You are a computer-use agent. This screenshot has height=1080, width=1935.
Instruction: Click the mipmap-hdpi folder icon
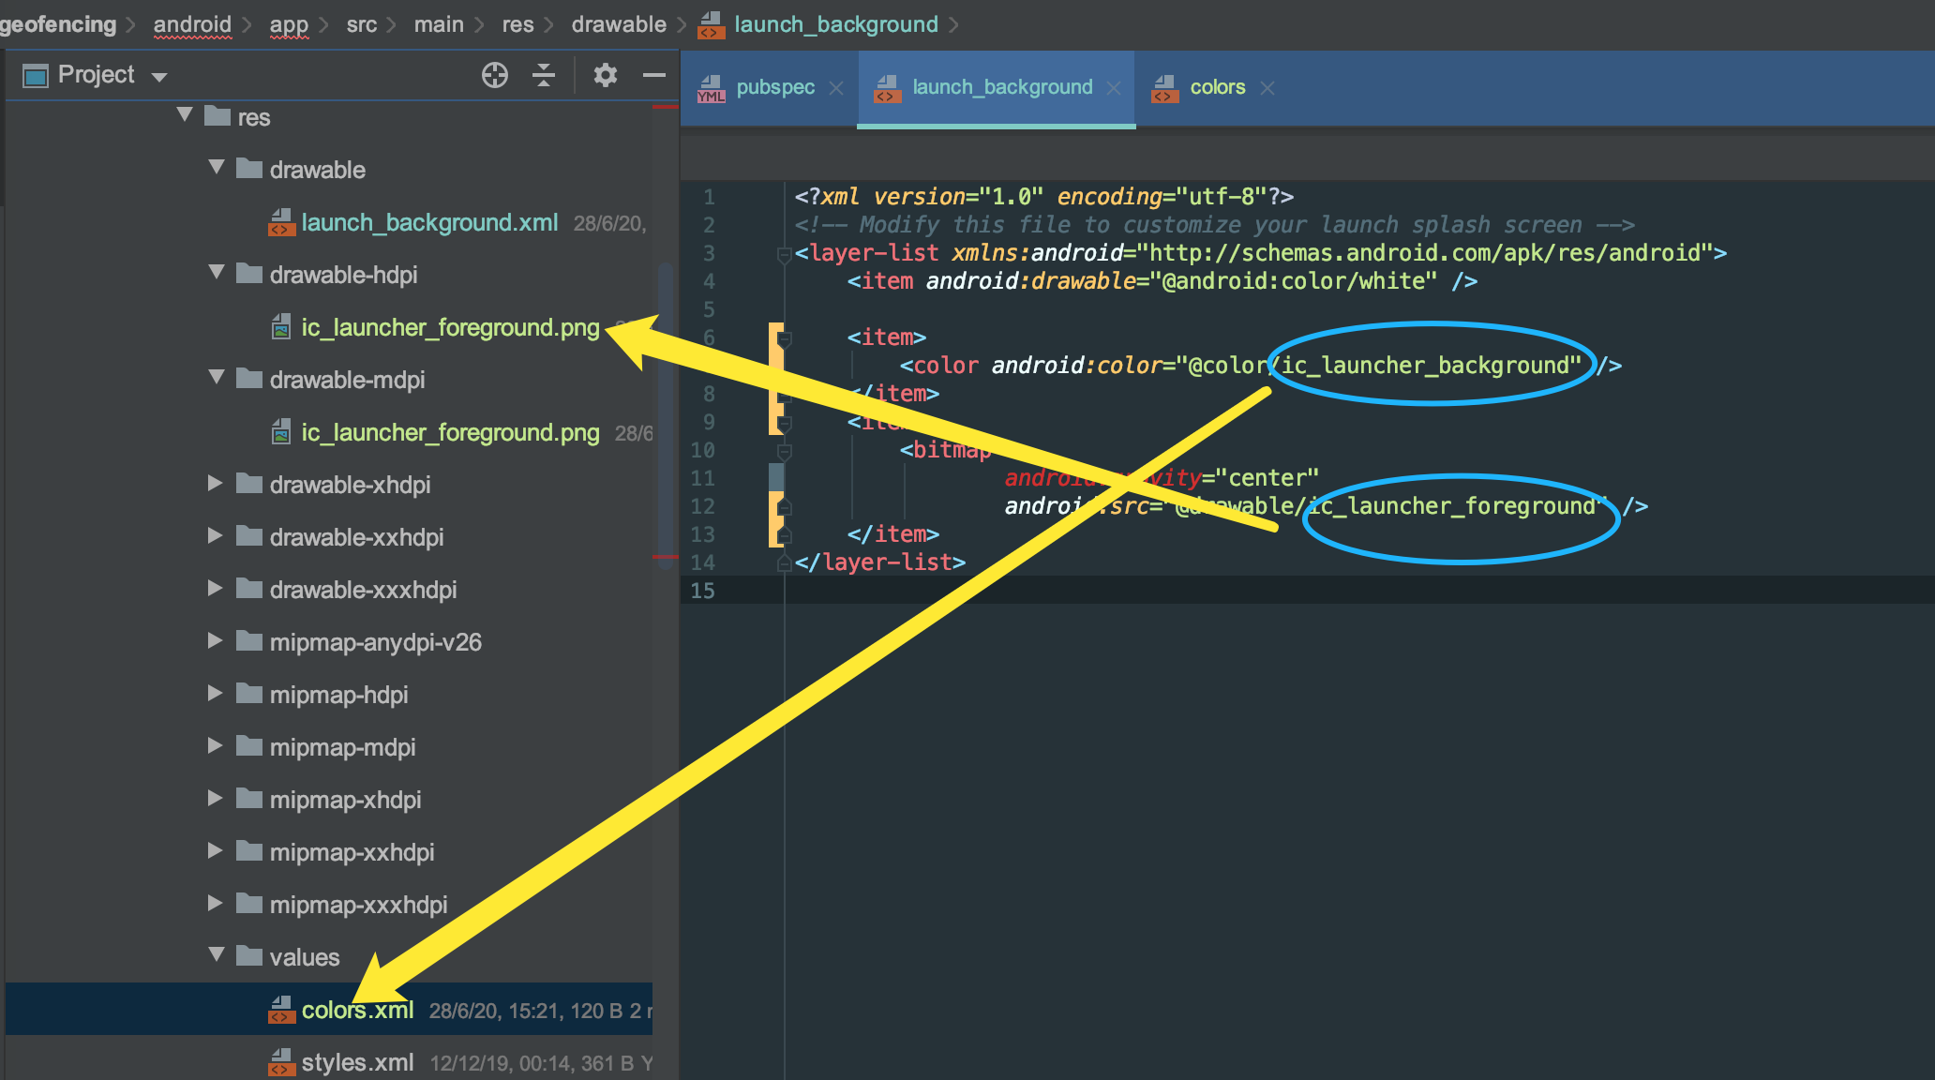248,693
